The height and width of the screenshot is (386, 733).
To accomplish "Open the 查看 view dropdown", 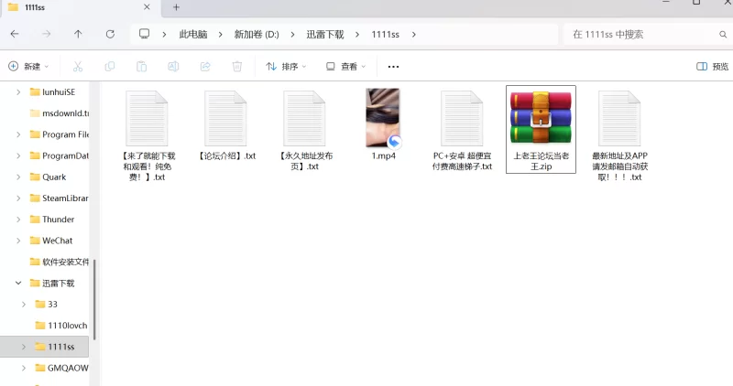I will [346, 67].
